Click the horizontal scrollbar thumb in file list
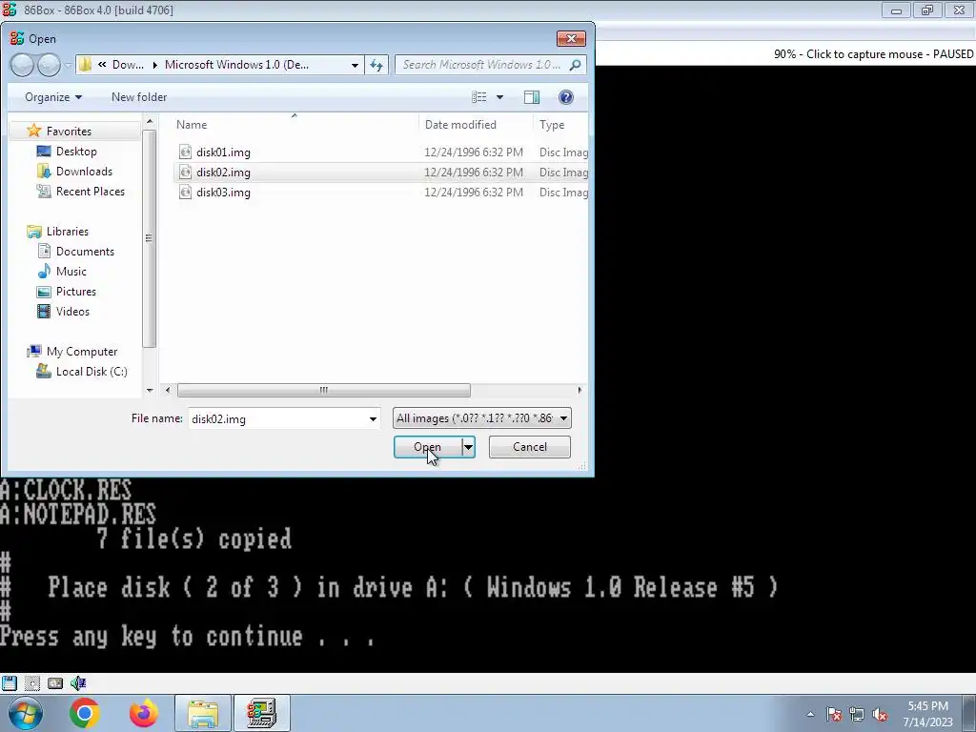Viewport: 976px width, 732px height. pyautogui.click(x=324, y=390)
